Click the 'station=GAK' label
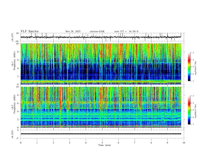The width and height of the screenshot is (207, 160). point(97,31)
